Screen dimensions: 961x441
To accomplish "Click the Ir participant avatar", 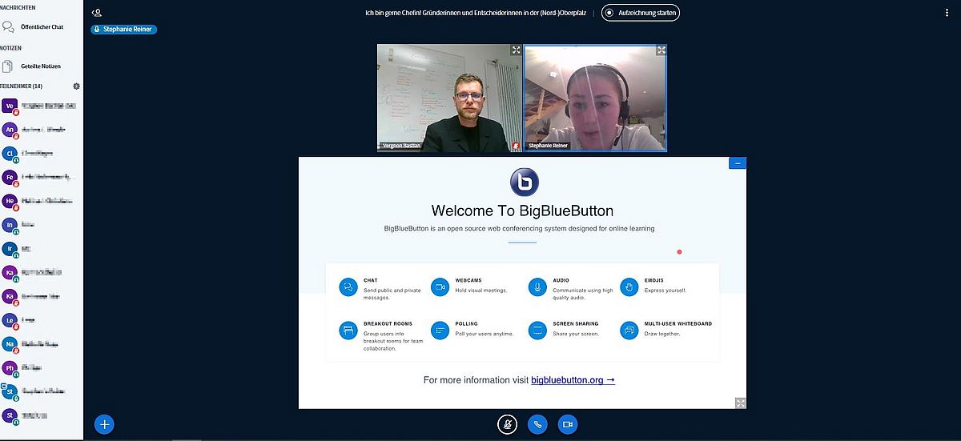I will point(10,249).
